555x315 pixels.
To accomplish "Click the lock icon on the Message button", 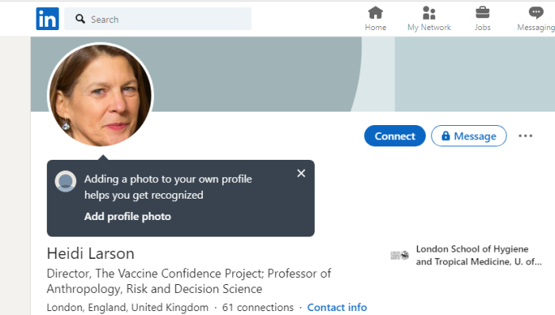I will click(446, 135).
